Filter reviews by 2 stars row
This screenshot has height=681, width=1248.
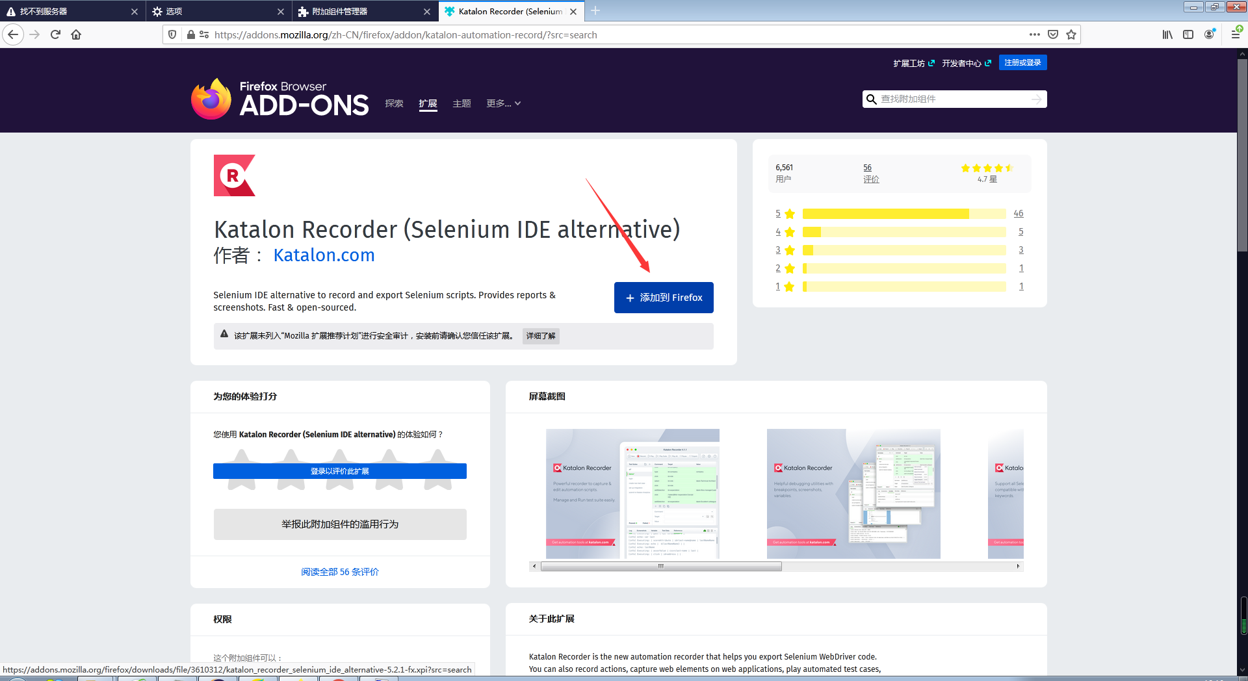point(899,268)
